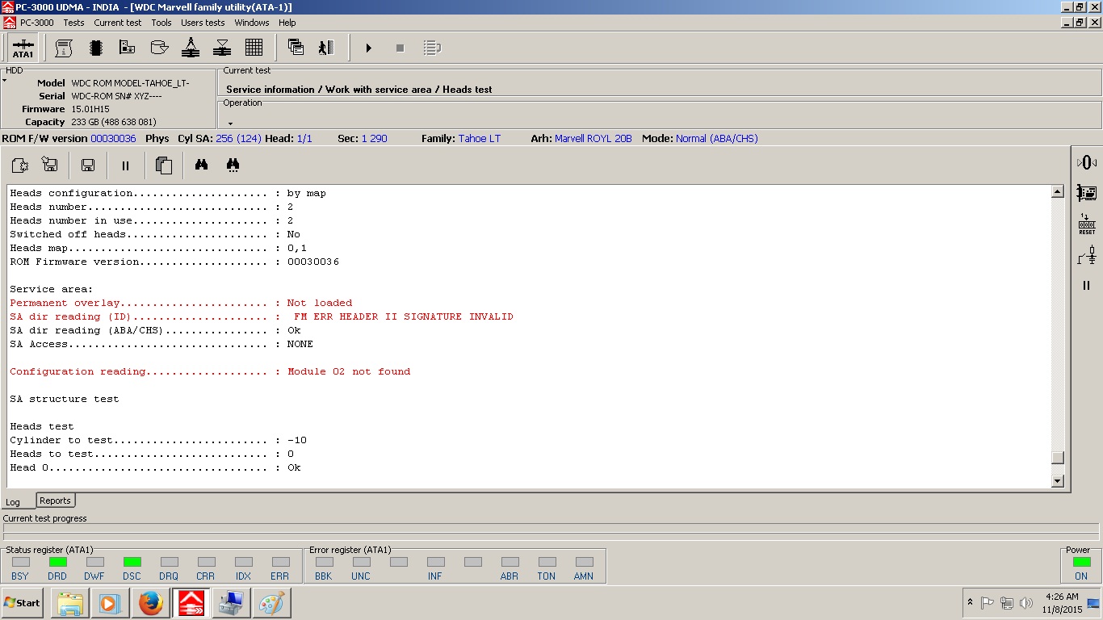Click the log vertical scrollbar thumb

pyautogui.click(x=1058, y=458)
